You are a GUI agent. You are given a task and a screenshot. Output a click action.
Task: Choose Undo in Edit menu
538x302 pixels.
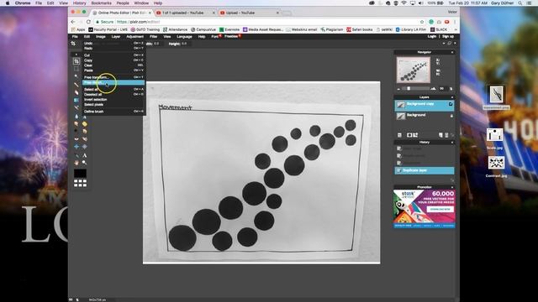pos(114,44)
